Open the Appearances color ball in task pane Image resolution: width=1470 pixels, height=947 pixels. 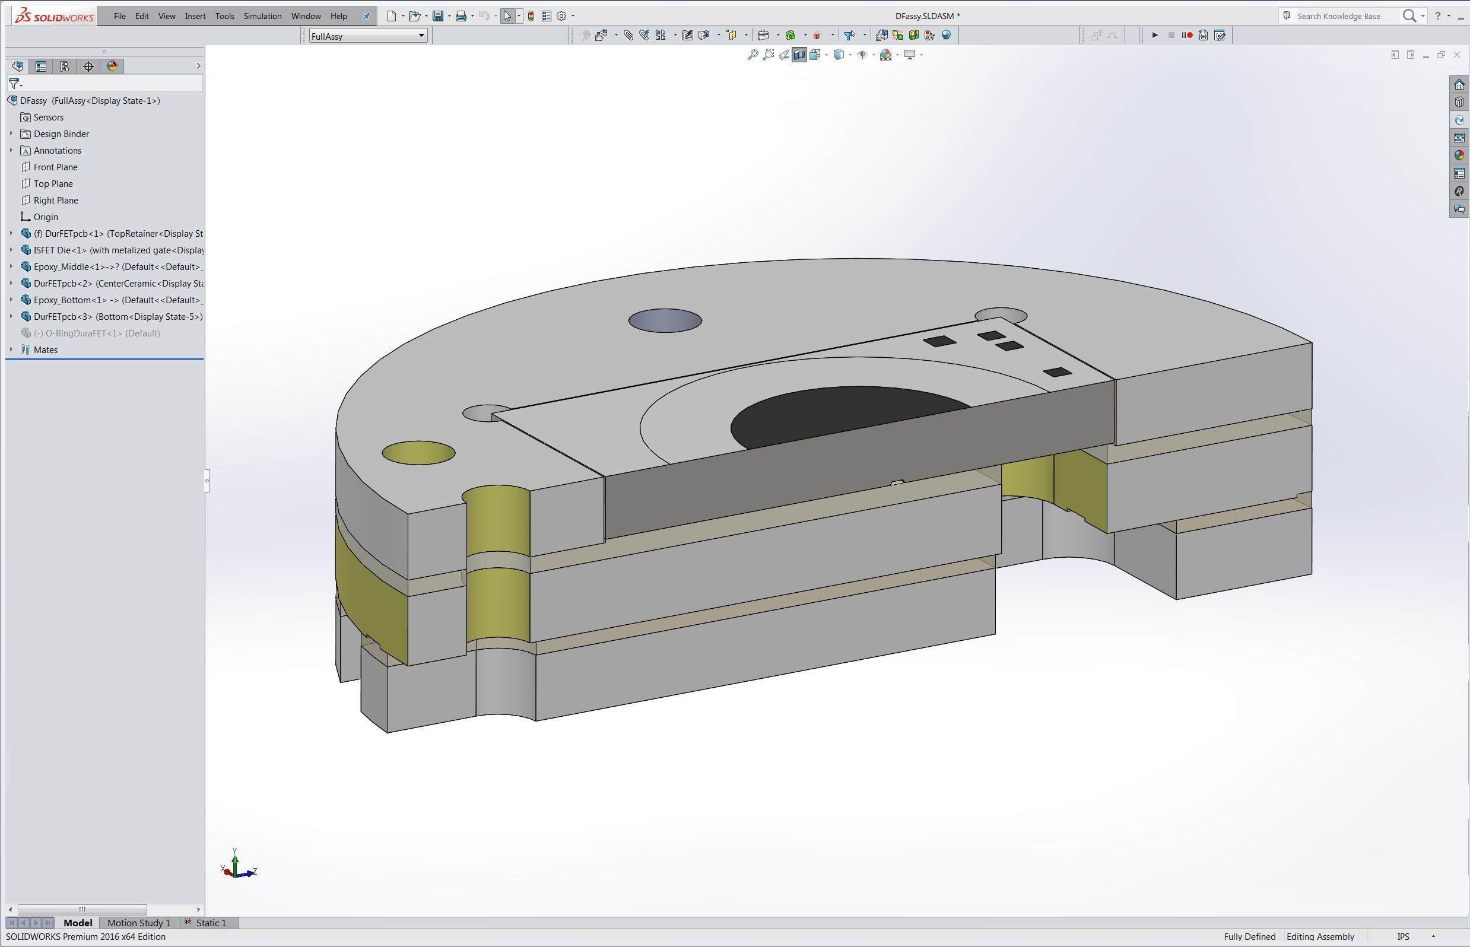tap(1459, 155)
